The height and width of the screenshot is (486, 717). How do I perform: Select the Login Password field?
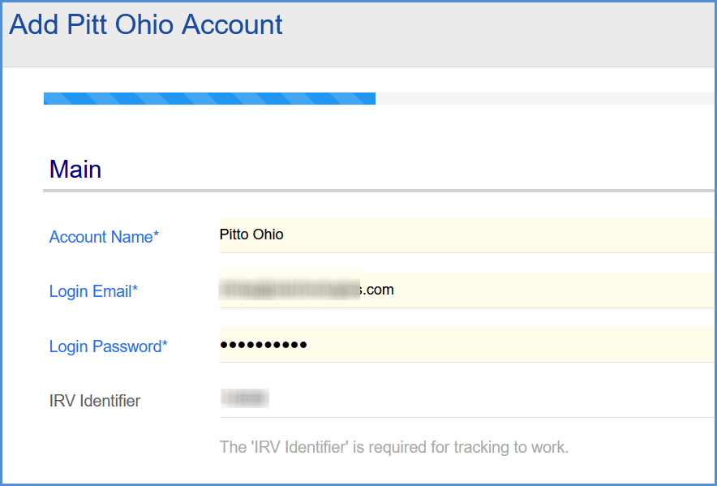tap(466, 345)
